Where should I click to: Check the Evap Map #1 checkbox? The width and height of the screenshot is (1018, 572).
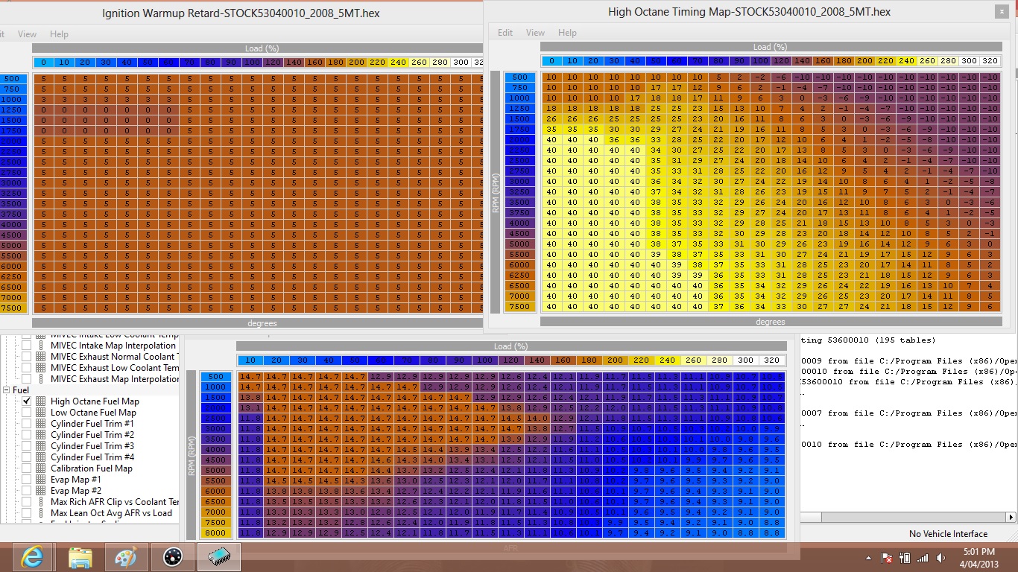tap(27, 480)
